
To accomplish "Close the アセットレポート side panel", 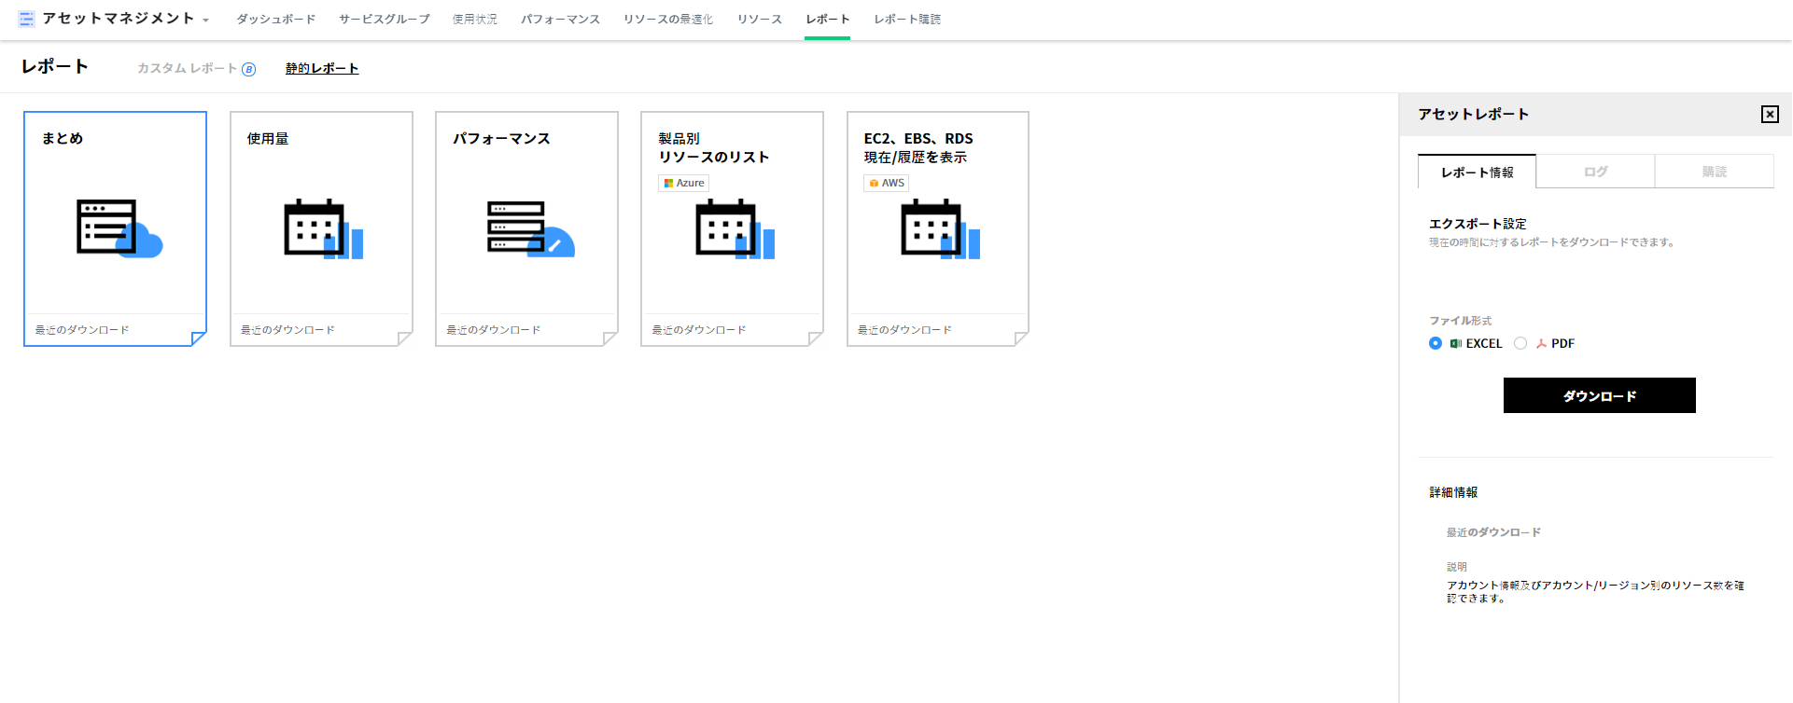I will point(1769,114).
